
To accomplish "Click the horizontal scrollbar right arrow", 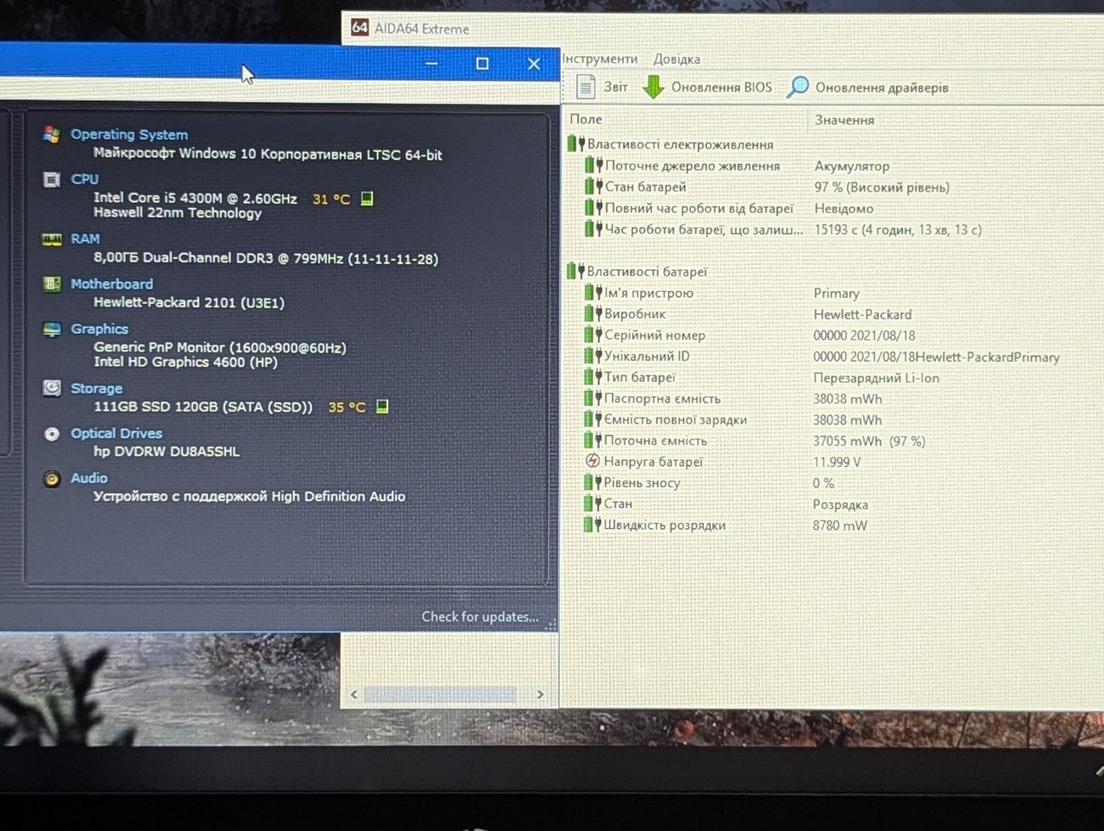I will point(540,694).
